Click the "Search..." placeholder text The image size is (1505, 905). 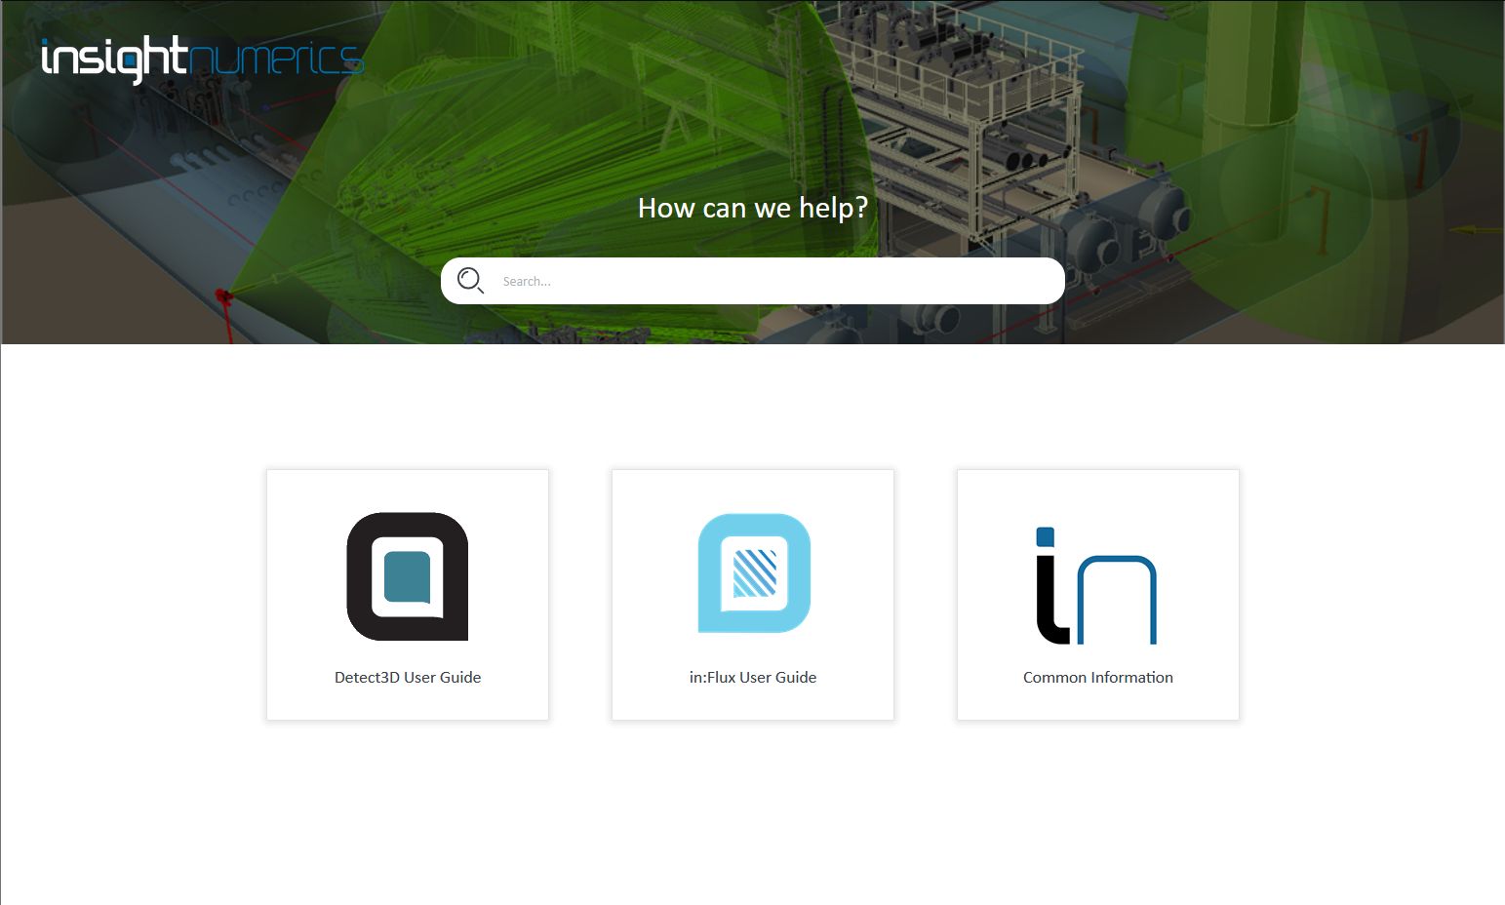pos(526,281)
